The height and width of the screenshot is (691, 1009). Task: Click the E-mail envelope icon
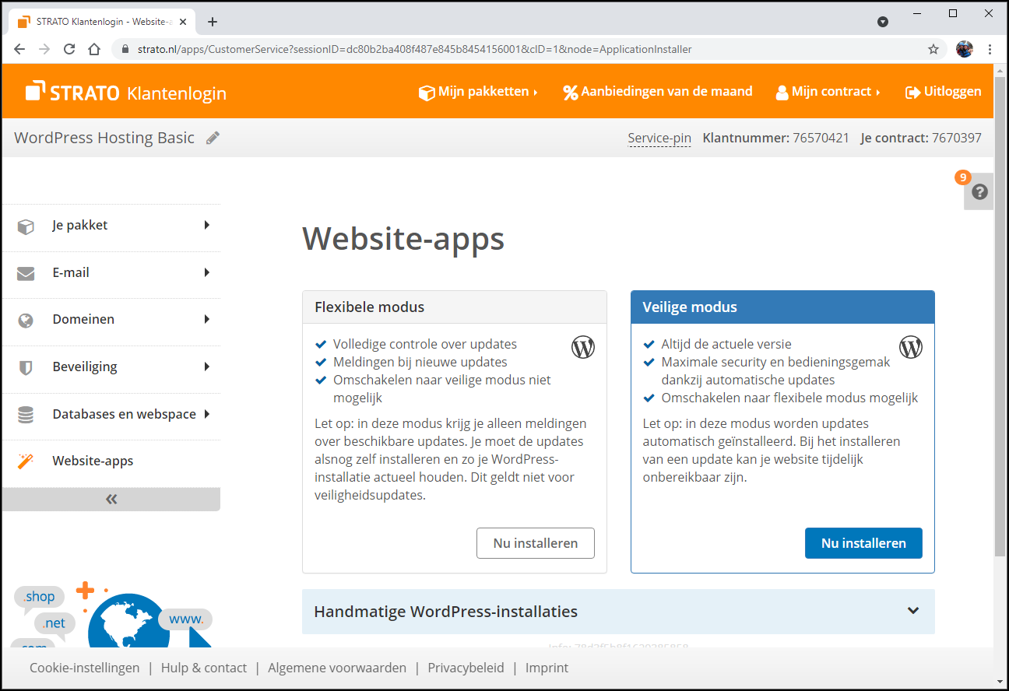pyautogui.click(x=26, y=273)
